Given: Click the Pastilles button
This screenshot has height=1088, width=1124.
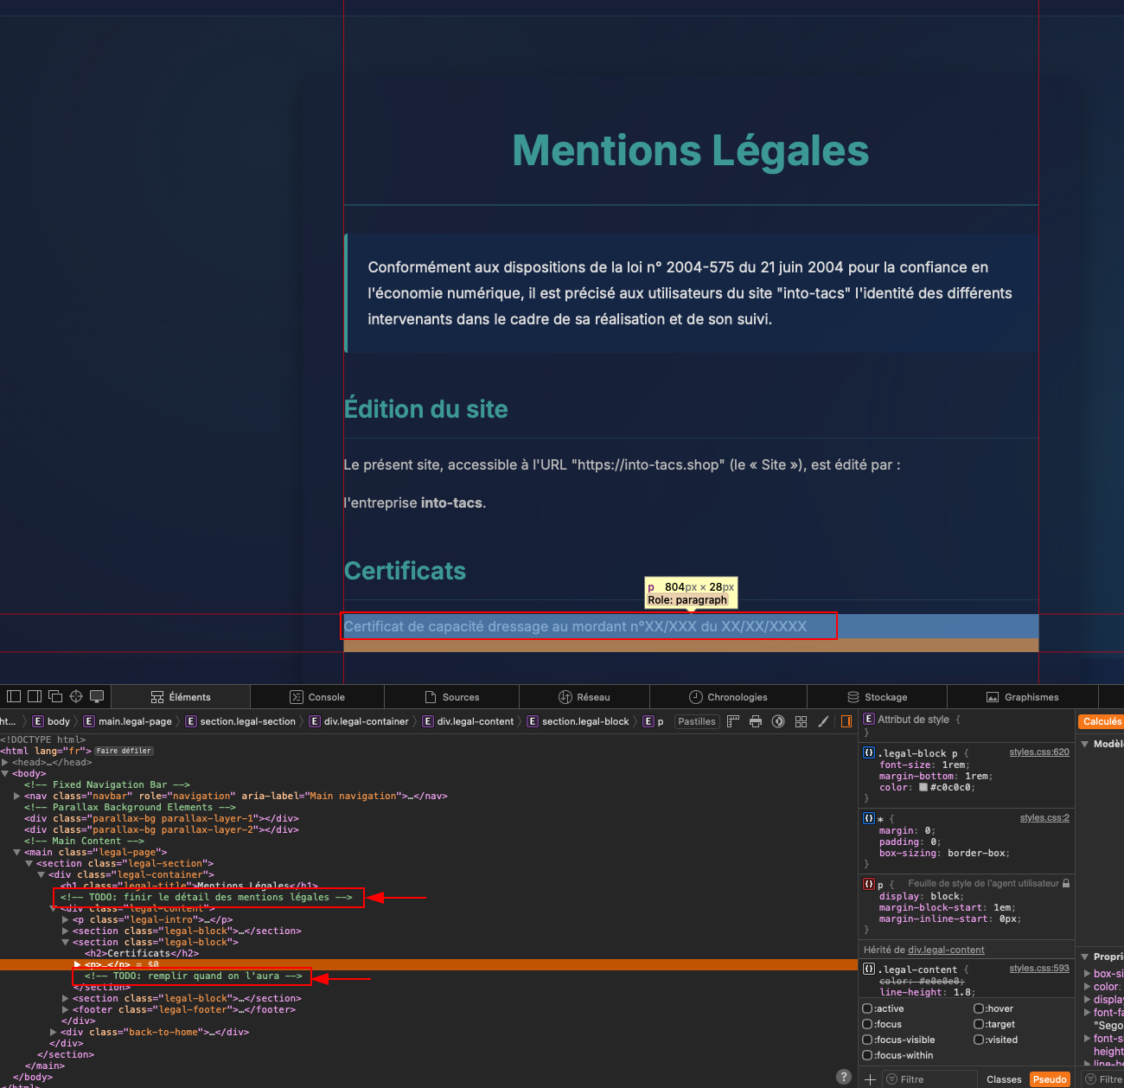Looking at the screenshot, I should pos(697,721).
